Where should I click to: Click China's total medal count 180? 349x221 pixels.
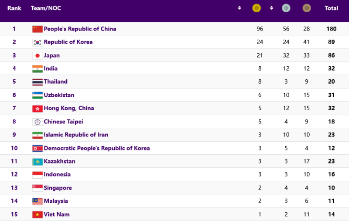[331, 29]
